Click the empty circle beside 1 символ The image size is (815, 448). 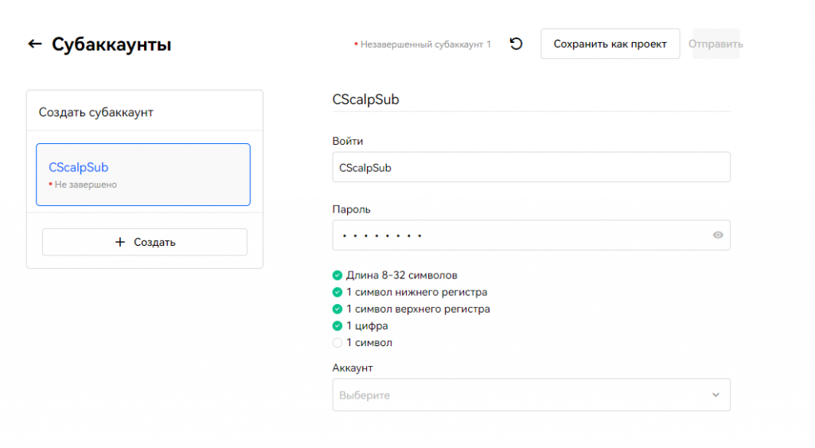[337, 342]
